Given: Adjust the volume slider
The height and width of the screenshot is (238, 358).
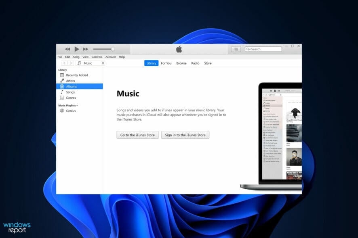Looking at the screenshot, I should pyautogui.click(x=104, y=49).
